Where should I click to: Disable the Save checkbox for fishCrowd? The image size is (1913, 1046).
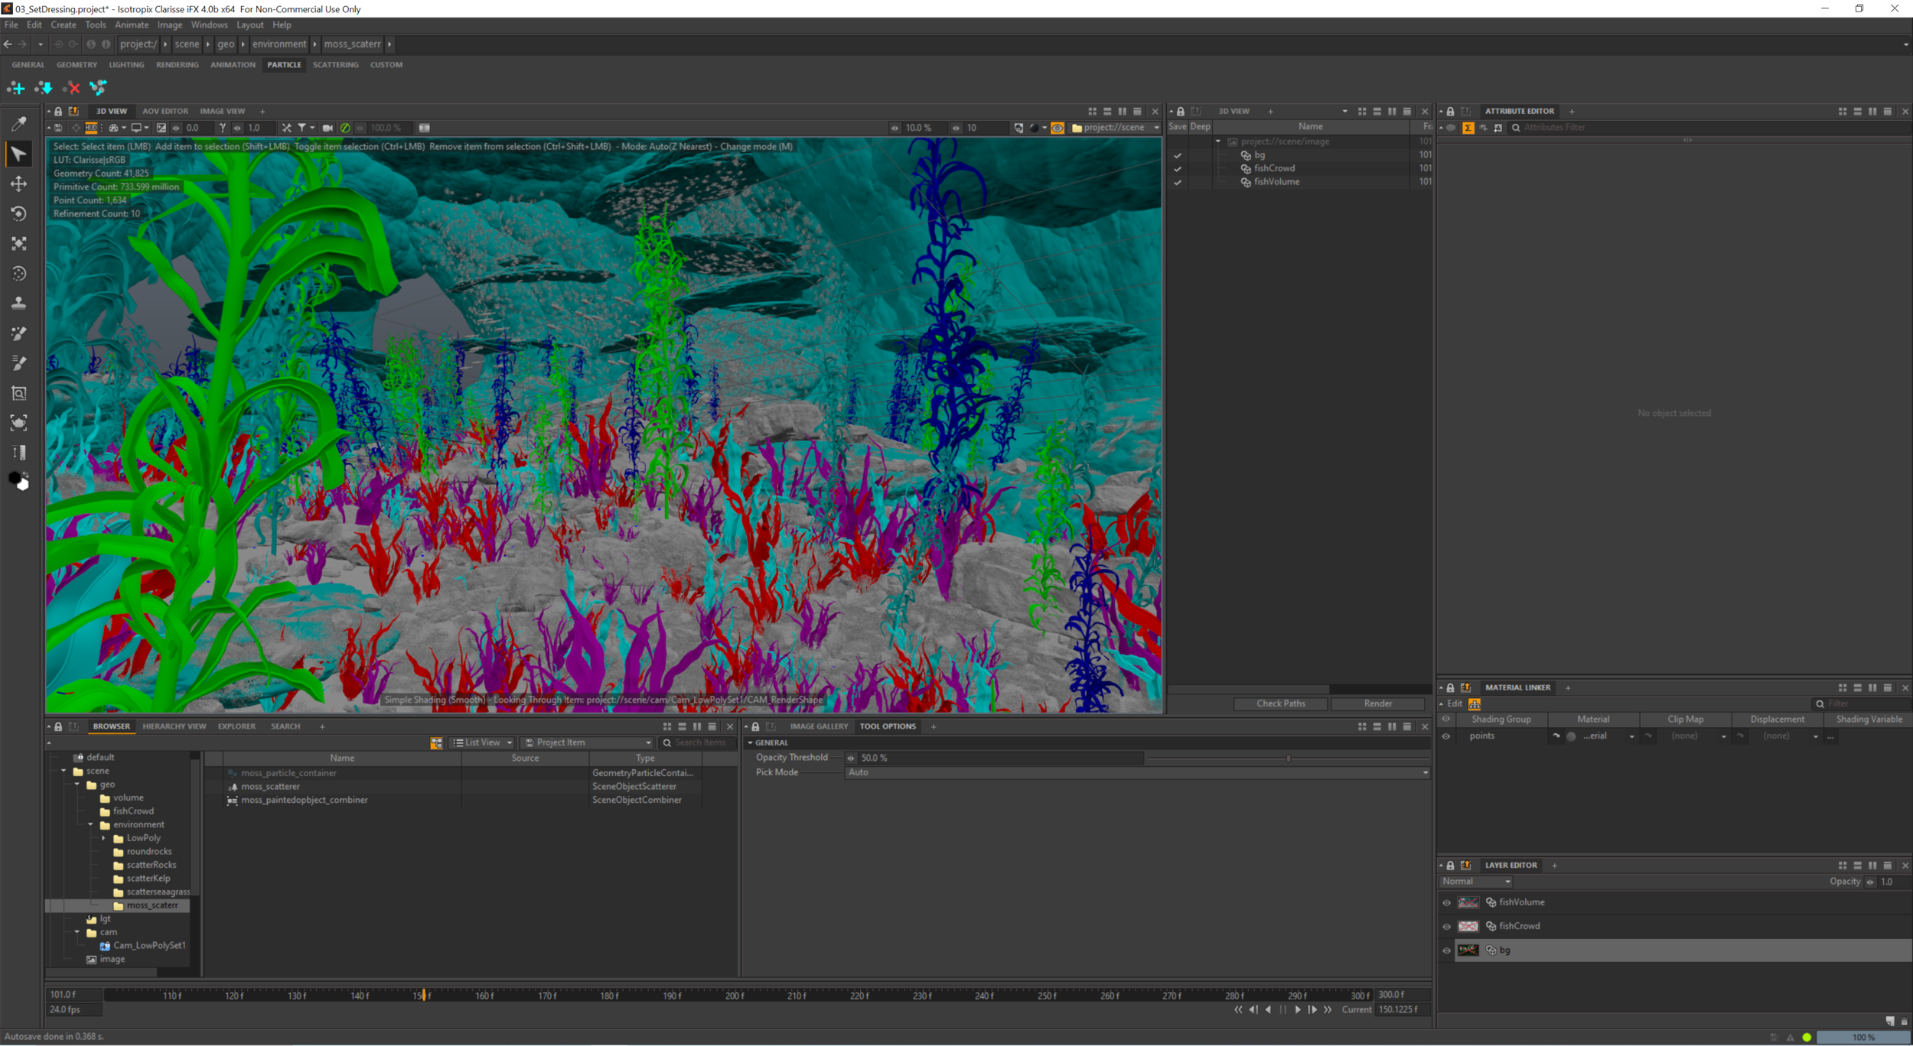[x=1178, y=167]
